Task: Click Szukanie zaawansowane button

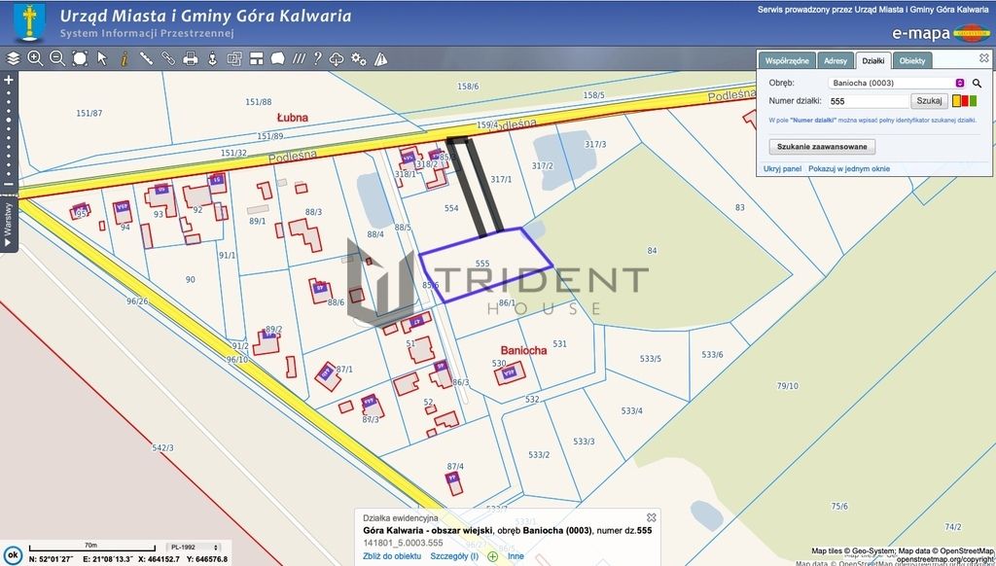Action: (x=822, y=147)
